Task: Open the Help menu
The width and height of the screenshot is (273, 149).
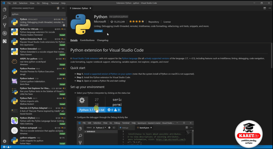Action: tap(63, 3)
